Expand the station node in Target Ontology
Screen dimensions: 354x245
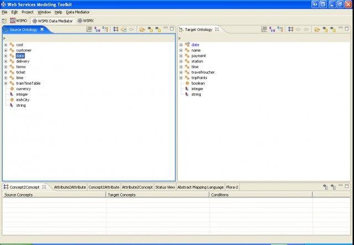click(181, 61)
